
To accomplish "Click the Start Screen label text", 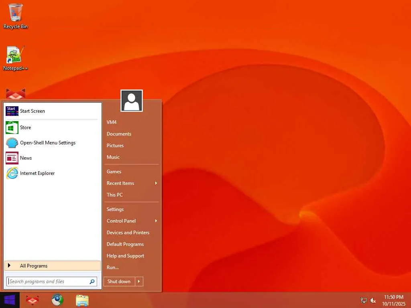I will pos(33,111).
